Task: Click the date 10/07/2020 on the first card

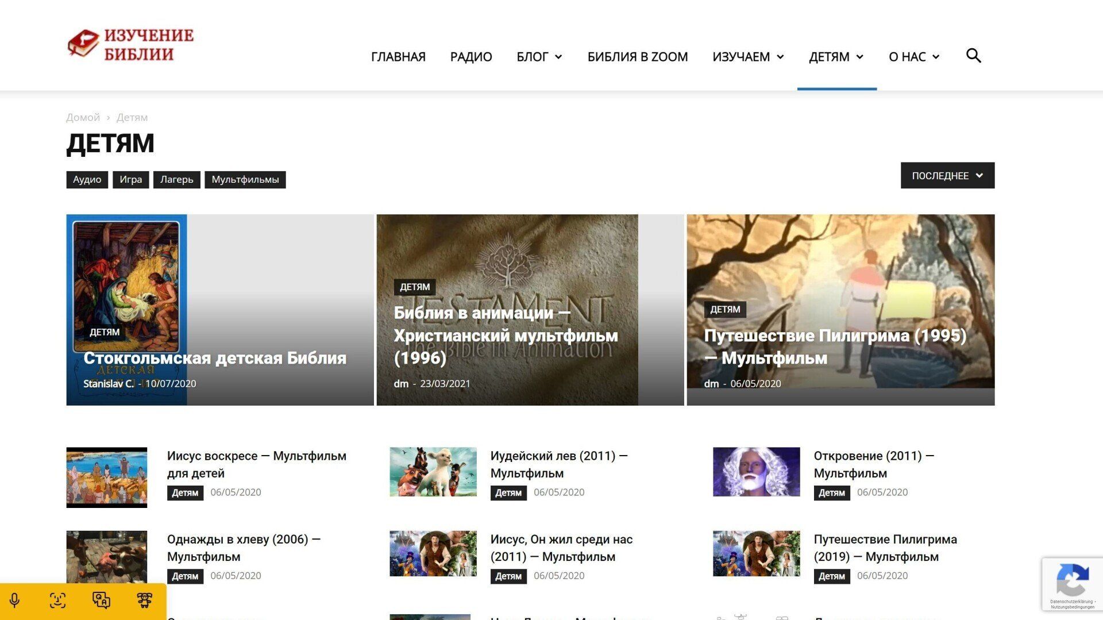Action: tap(171, 384)
